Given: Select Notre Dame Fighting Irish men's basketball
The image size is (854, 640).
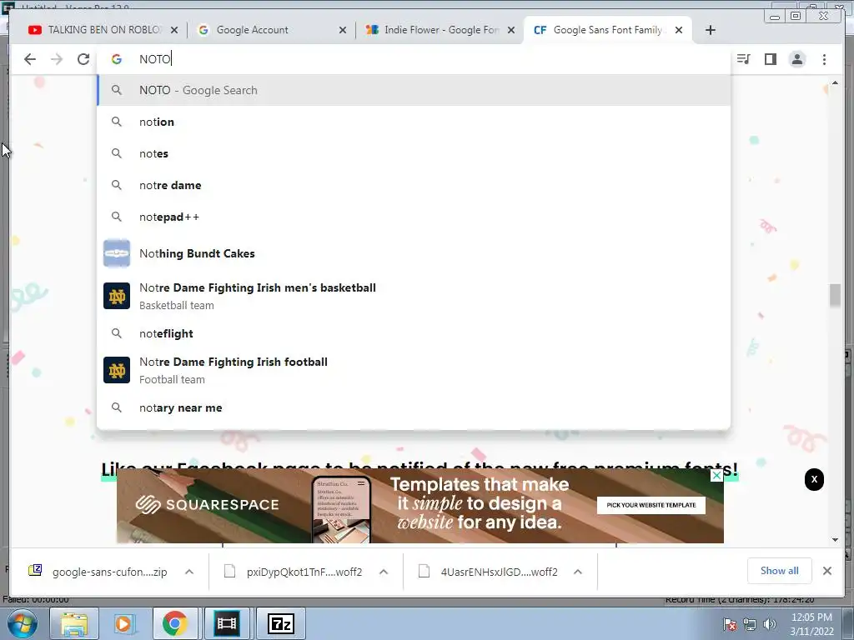Looking at the screenshot, I should [x=414, y=296].
